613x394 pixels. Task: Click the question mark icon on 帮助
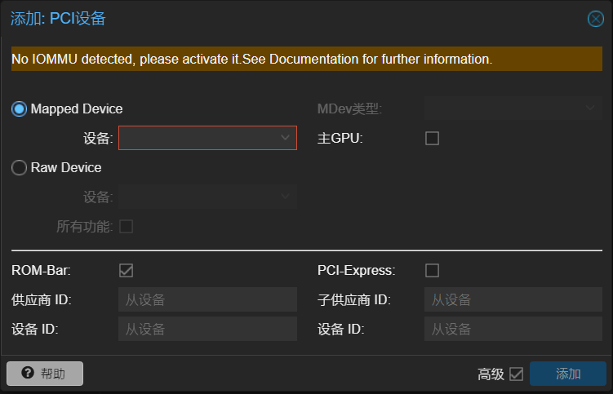point(28,373)
